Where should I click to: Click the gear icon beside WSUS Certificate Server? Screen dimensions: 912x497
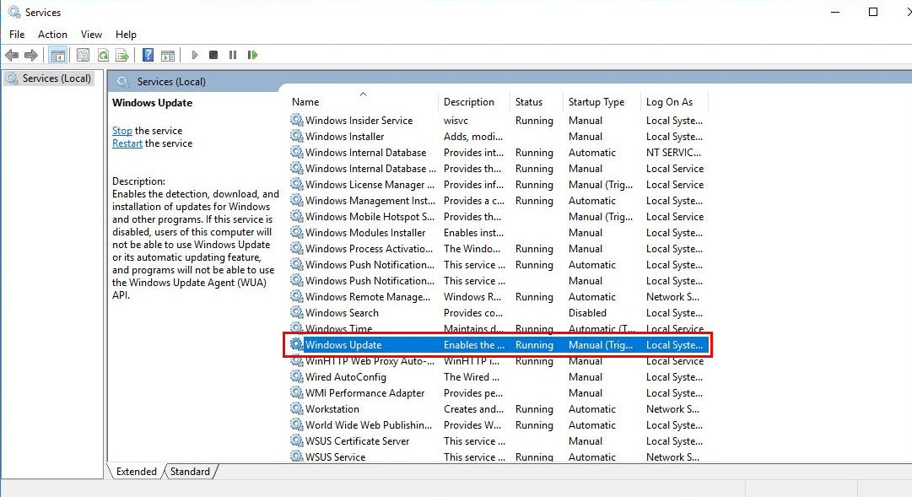(x=297, y=440)
